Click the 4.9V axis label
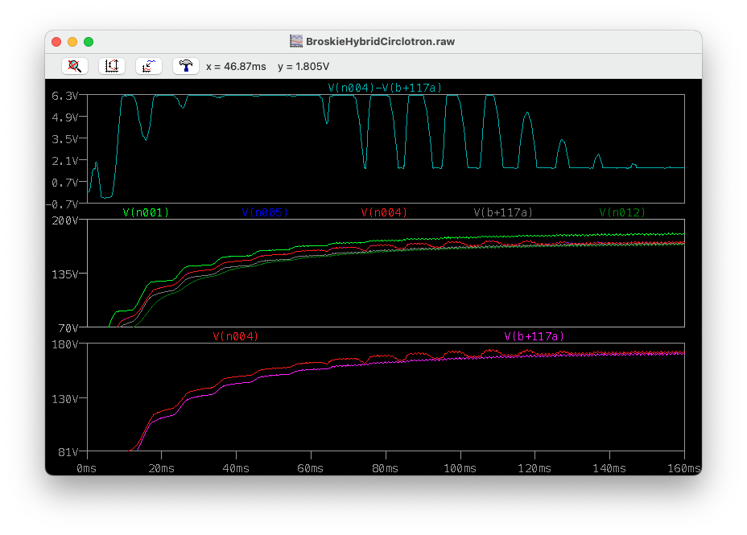 [x=64, y=117]
